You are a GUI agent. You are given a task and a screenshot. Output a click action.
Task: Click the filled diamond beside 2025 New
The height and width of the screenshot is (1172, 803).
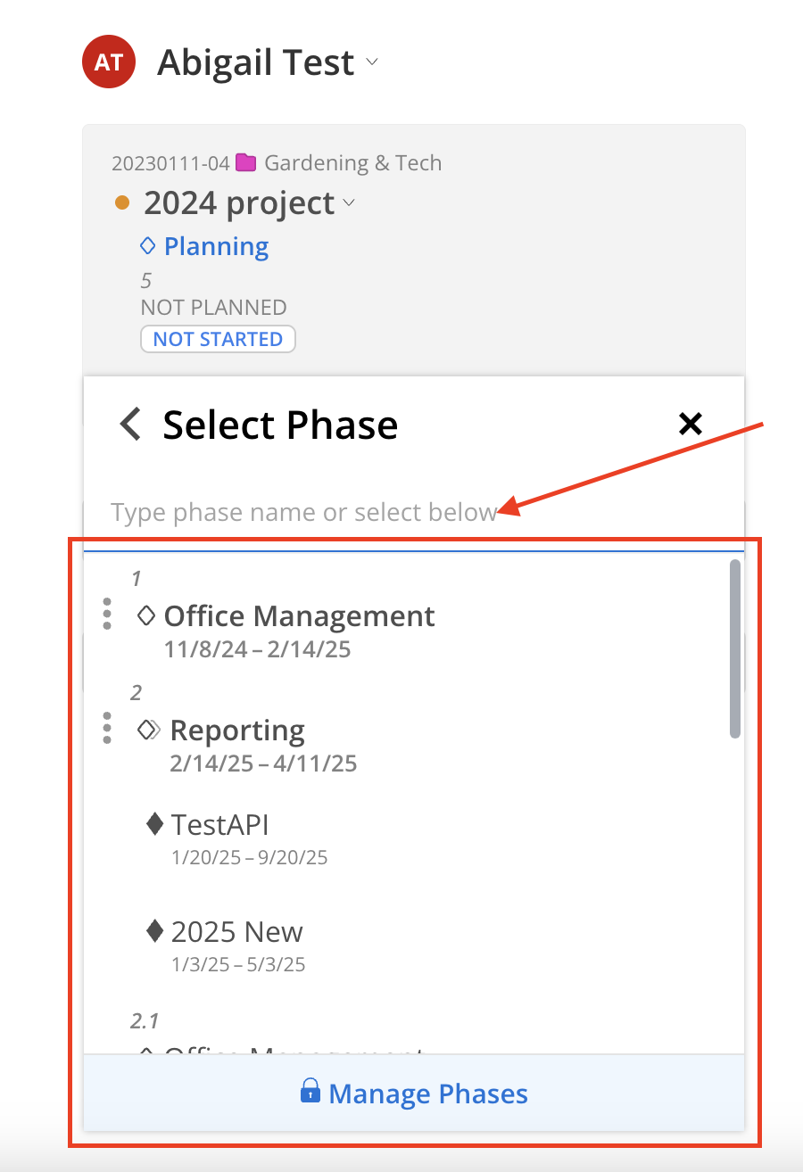(x=155, y=931)
